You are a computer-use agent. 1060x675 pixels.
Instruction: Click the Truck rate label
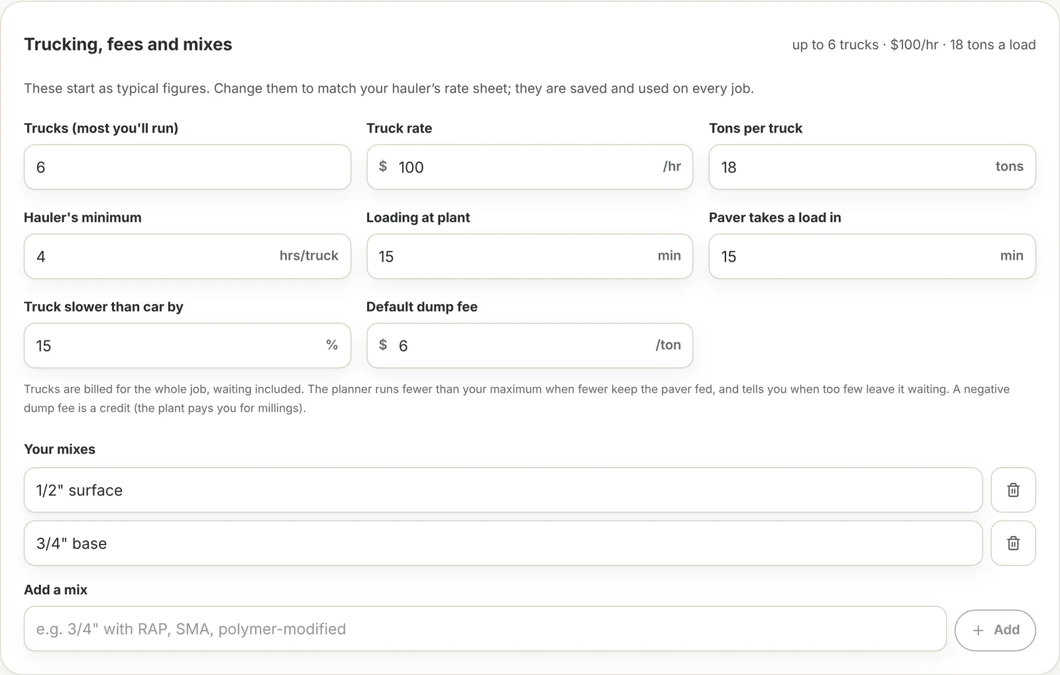(x=399, y=128)
